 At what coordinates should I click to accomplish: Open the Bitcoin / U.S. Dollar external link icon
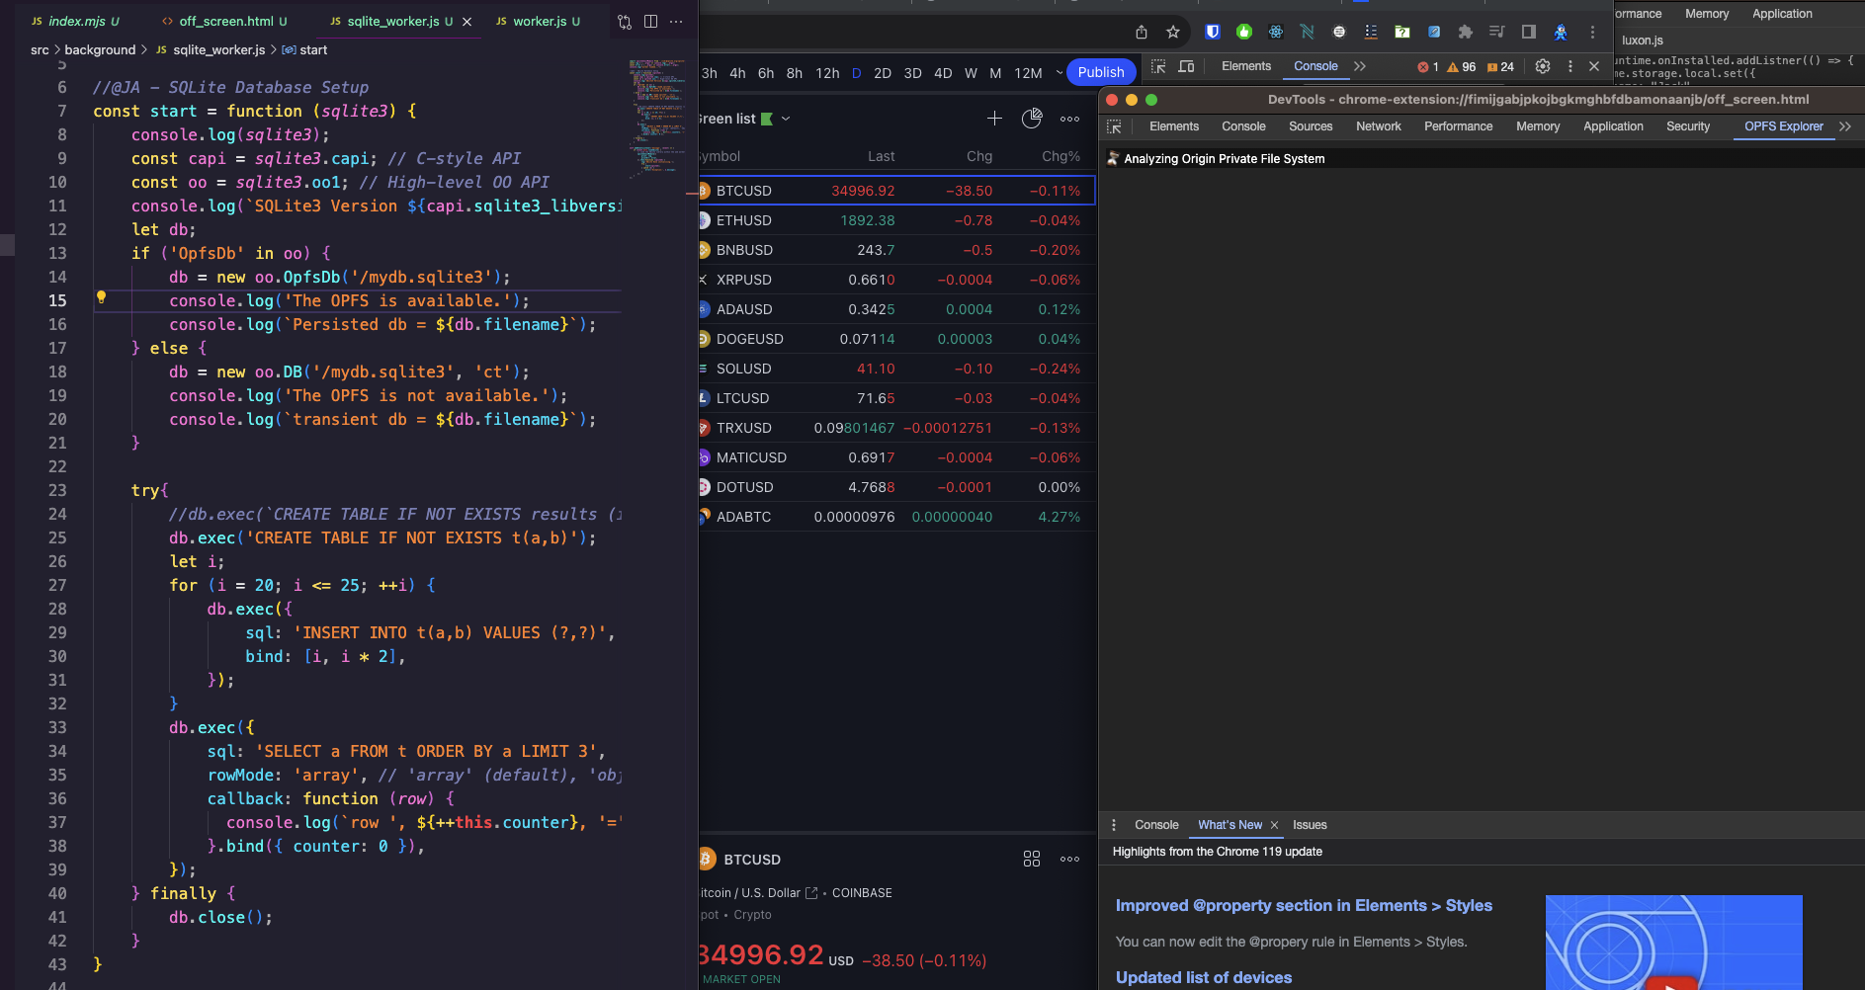pyautogui.click(x=811, y=893)
